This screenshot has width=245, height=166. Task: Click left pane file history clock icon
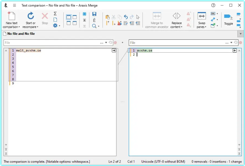point(110,43)
